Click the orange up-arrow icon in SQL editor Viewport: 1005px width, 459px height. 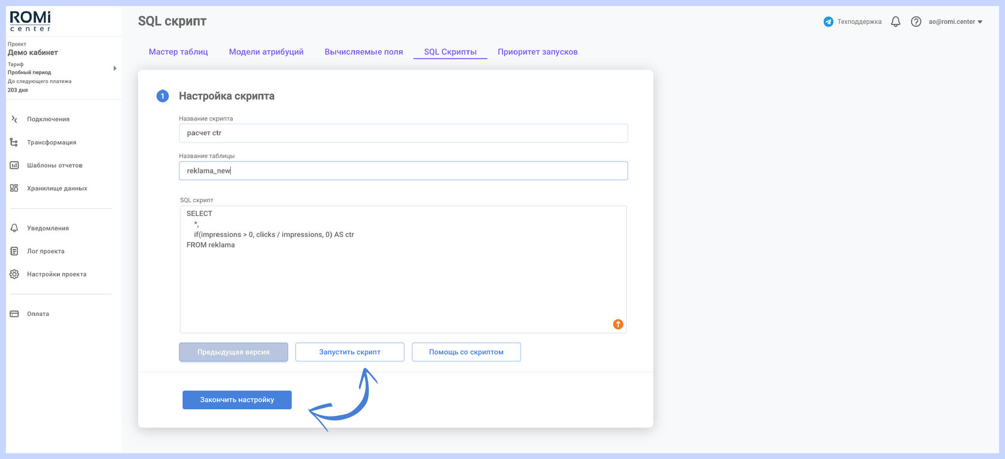click(x=618, y=324)
